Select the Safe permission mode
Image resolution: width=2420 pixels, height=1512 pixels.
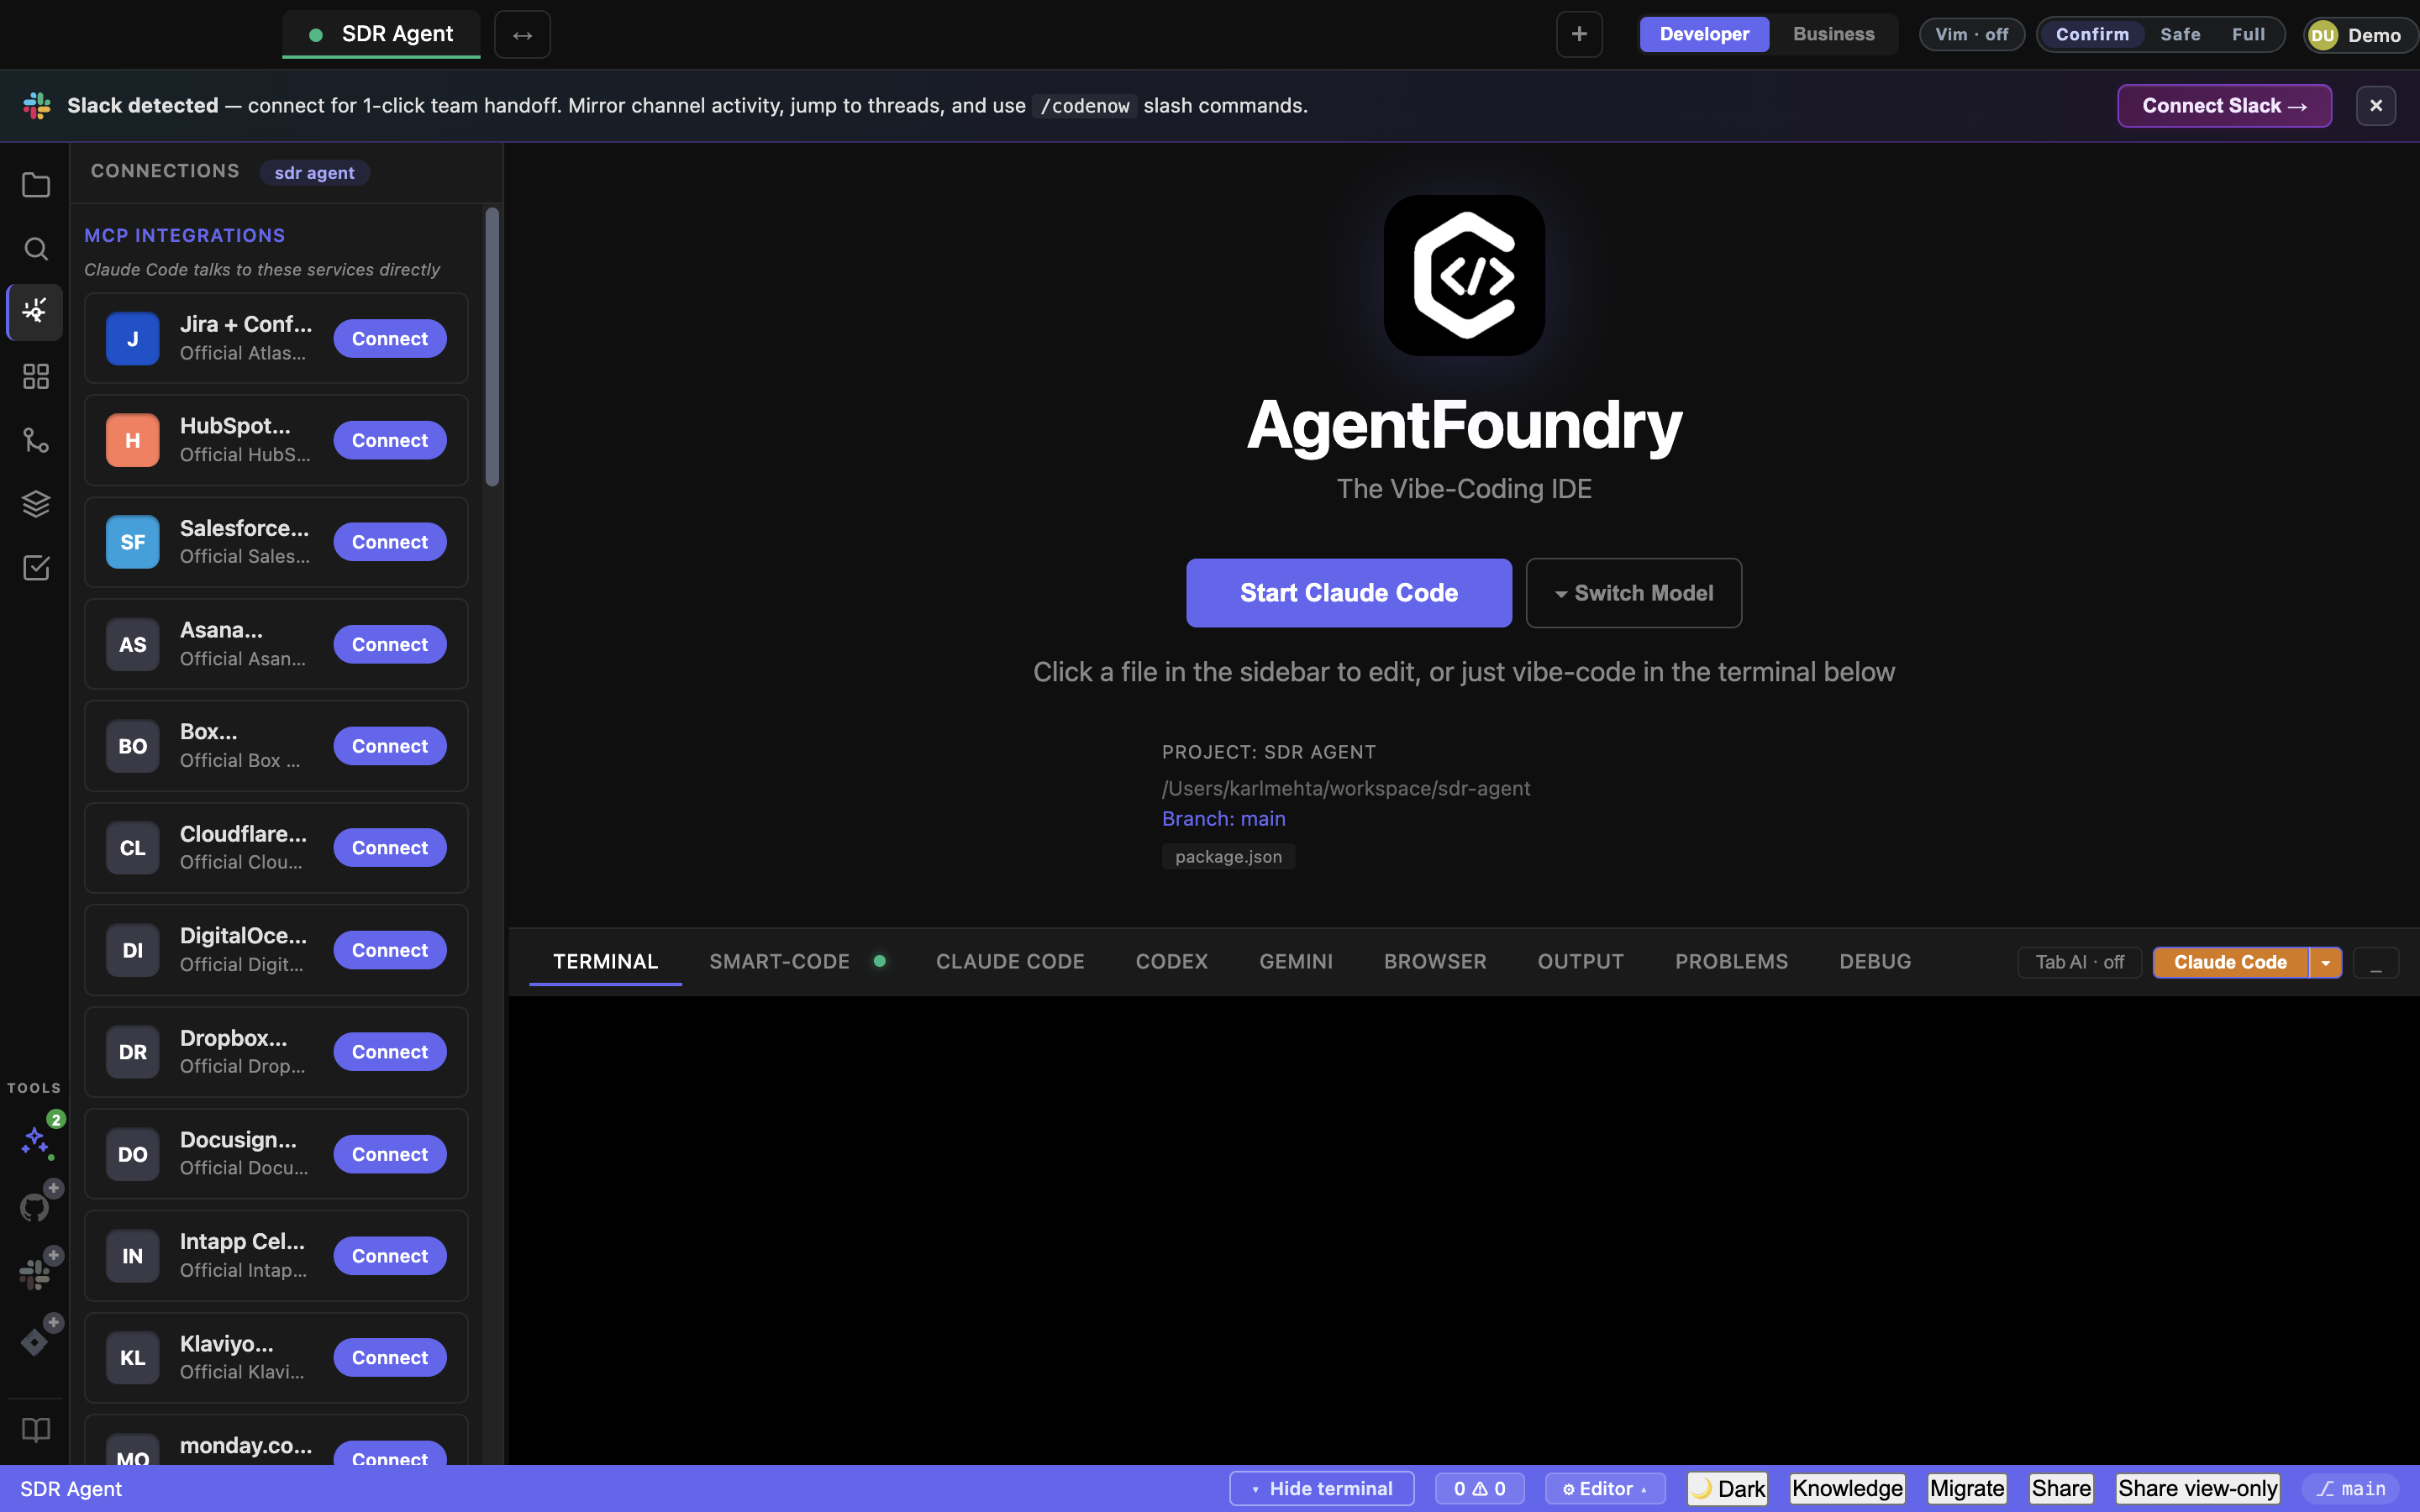pos(2180,34)
